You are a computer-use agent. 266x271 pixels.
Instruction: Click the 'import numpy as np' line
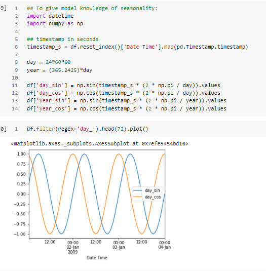pyautogui.click(x=55, y=23)
